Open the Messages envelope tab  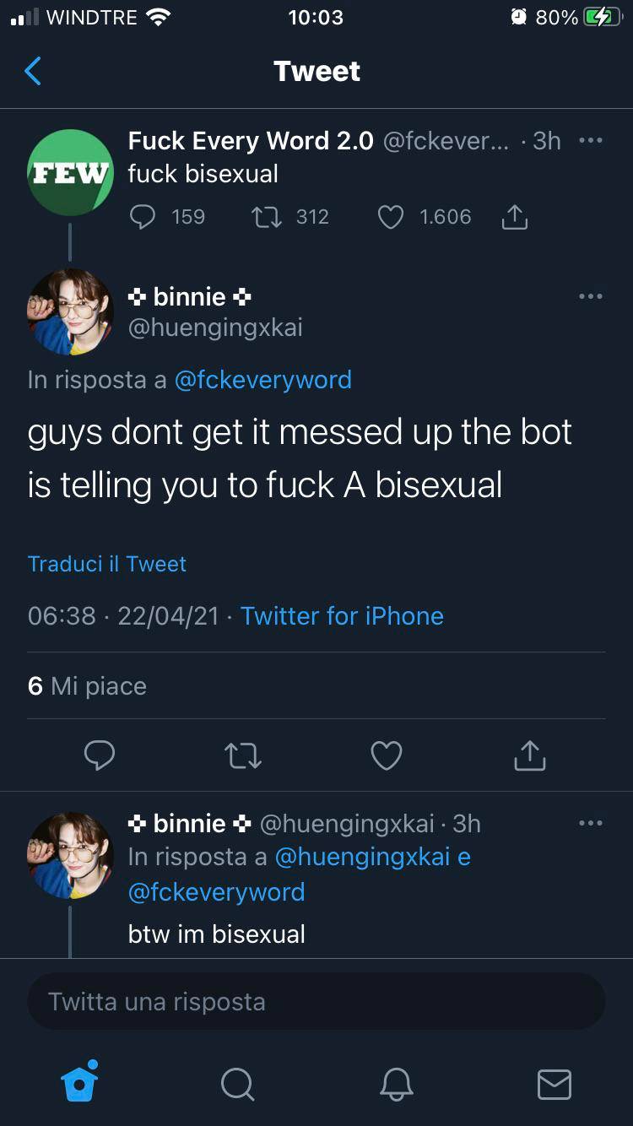[x=554, y=1084]
